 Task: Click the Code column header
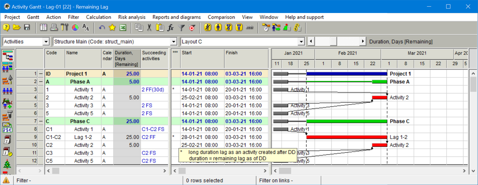[x=55, y=59]
